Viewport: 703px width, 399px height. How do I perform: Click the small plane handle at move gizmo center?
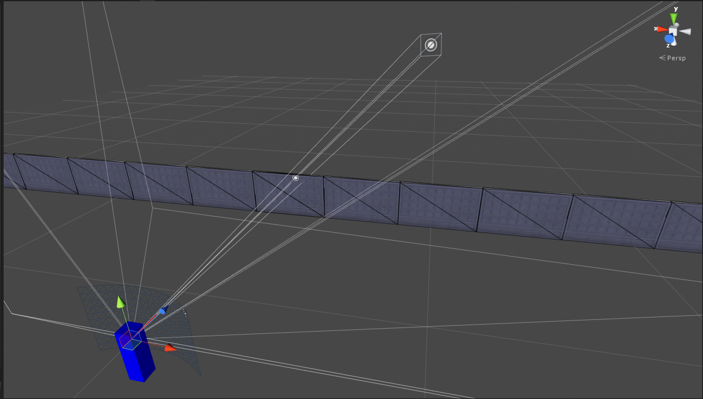click(x=130, y=340)
